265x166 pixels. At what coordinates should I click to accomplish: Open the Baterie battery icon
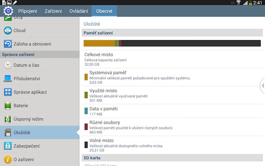coord(8,105)
